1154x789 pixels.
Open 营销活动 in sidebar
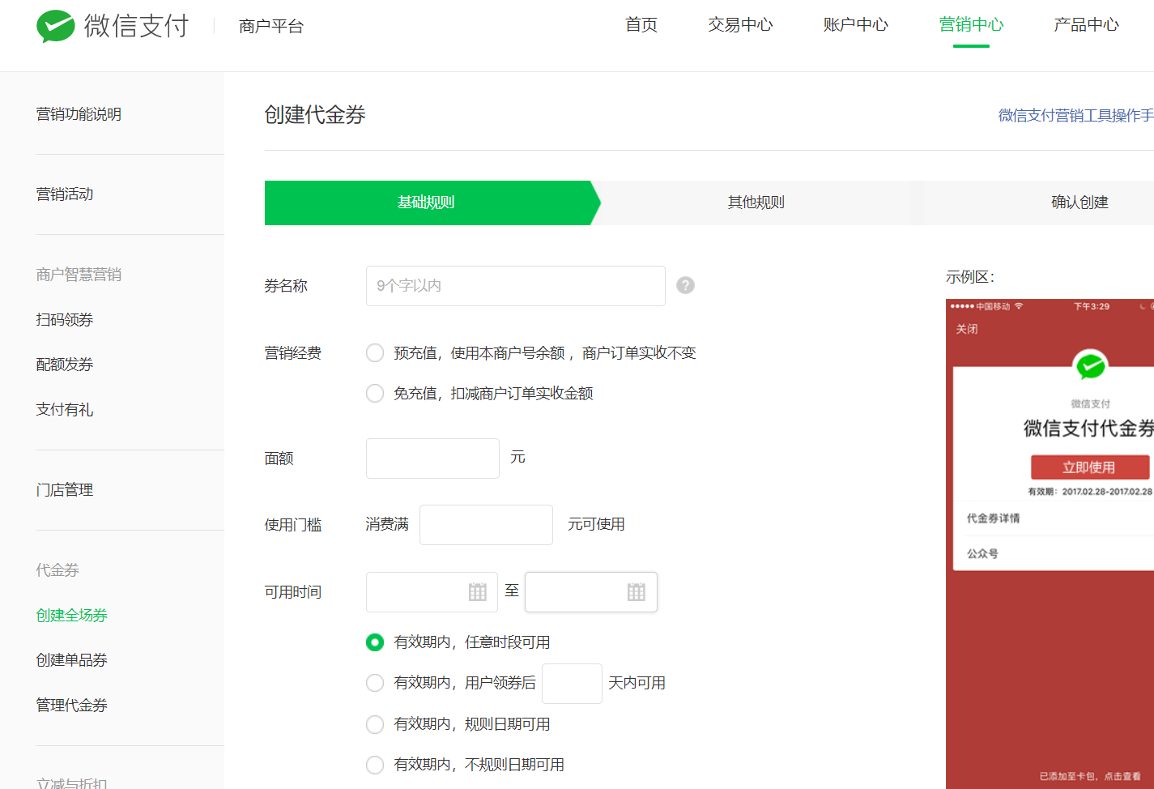click(x=65, y=194)
